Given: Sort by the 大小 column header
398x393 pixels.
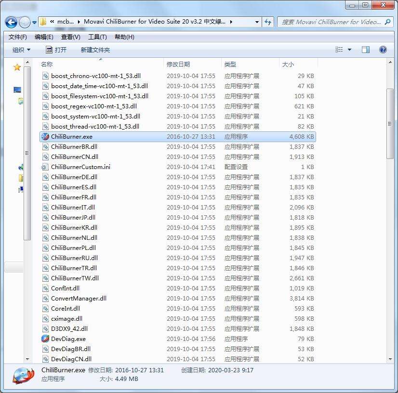Looking at the screenshot, I should click(x=288, y=65).
